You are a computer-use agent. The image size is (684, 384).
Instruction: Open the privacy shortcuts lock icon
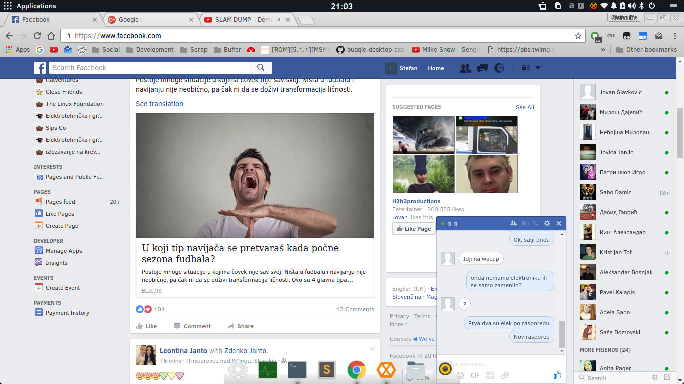coord(525,68)
